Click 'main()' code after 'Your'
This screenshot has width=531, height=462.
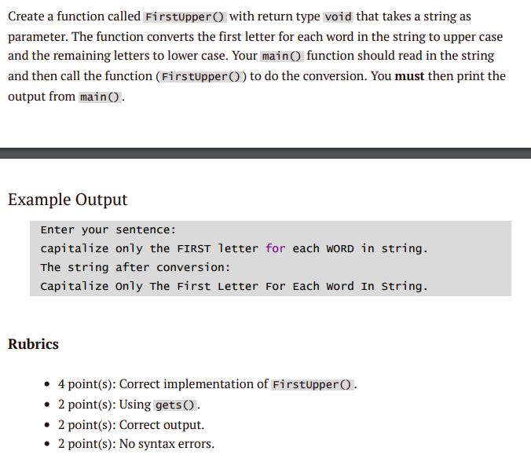click(x=282, y=57)
